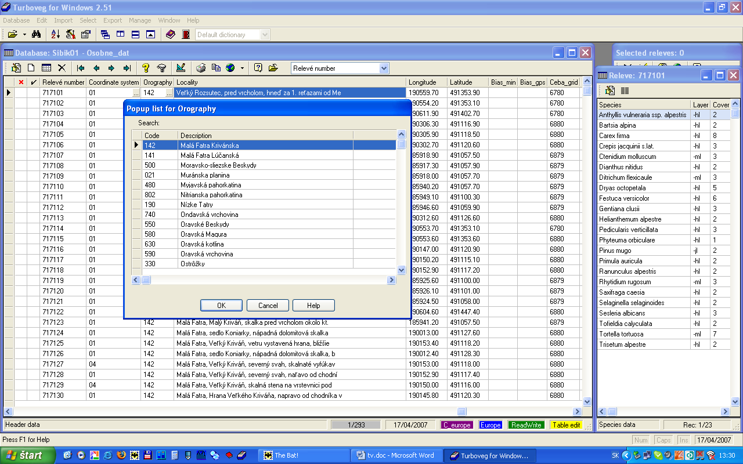Jump to last relevé record arrow

pyautogui.click(x=127, y=68)
